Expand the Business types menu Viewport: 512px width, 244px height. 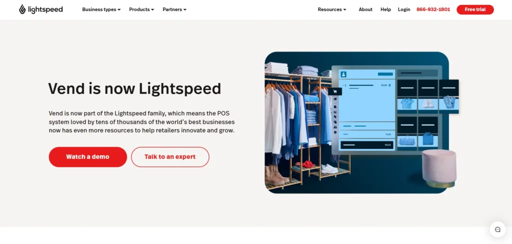pyautogui.click(x=101, y=9)
